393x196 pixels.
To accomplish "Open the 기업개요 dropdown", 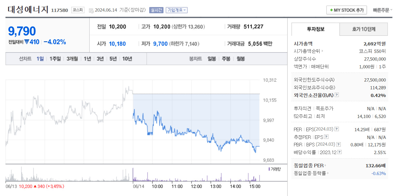I will [177, 10].
